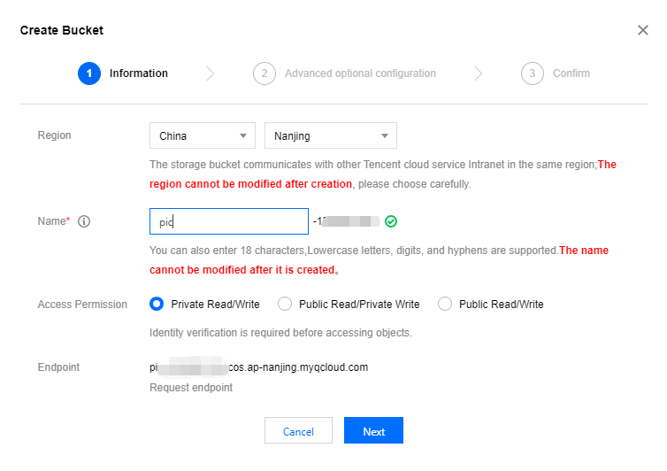Select Public Read/Write permission
Screen dimensions: 667x471
click(x=445, y=305)
